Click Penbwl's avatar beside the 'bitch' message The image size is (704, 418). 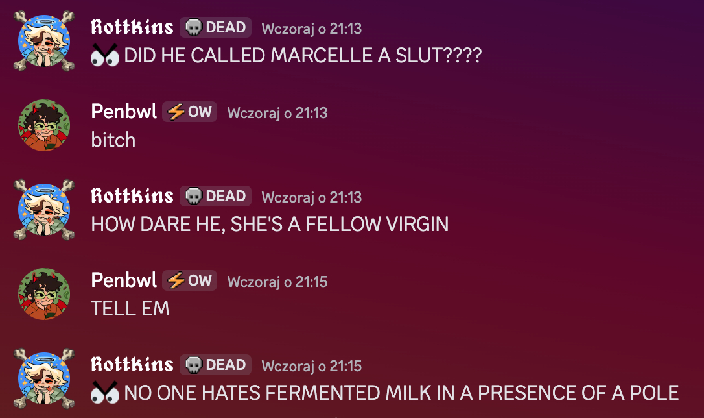click(44, 125)
